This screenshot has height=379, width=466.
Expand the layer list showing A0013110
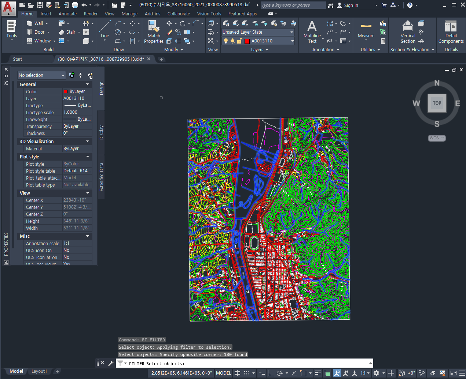pos(292,41)
